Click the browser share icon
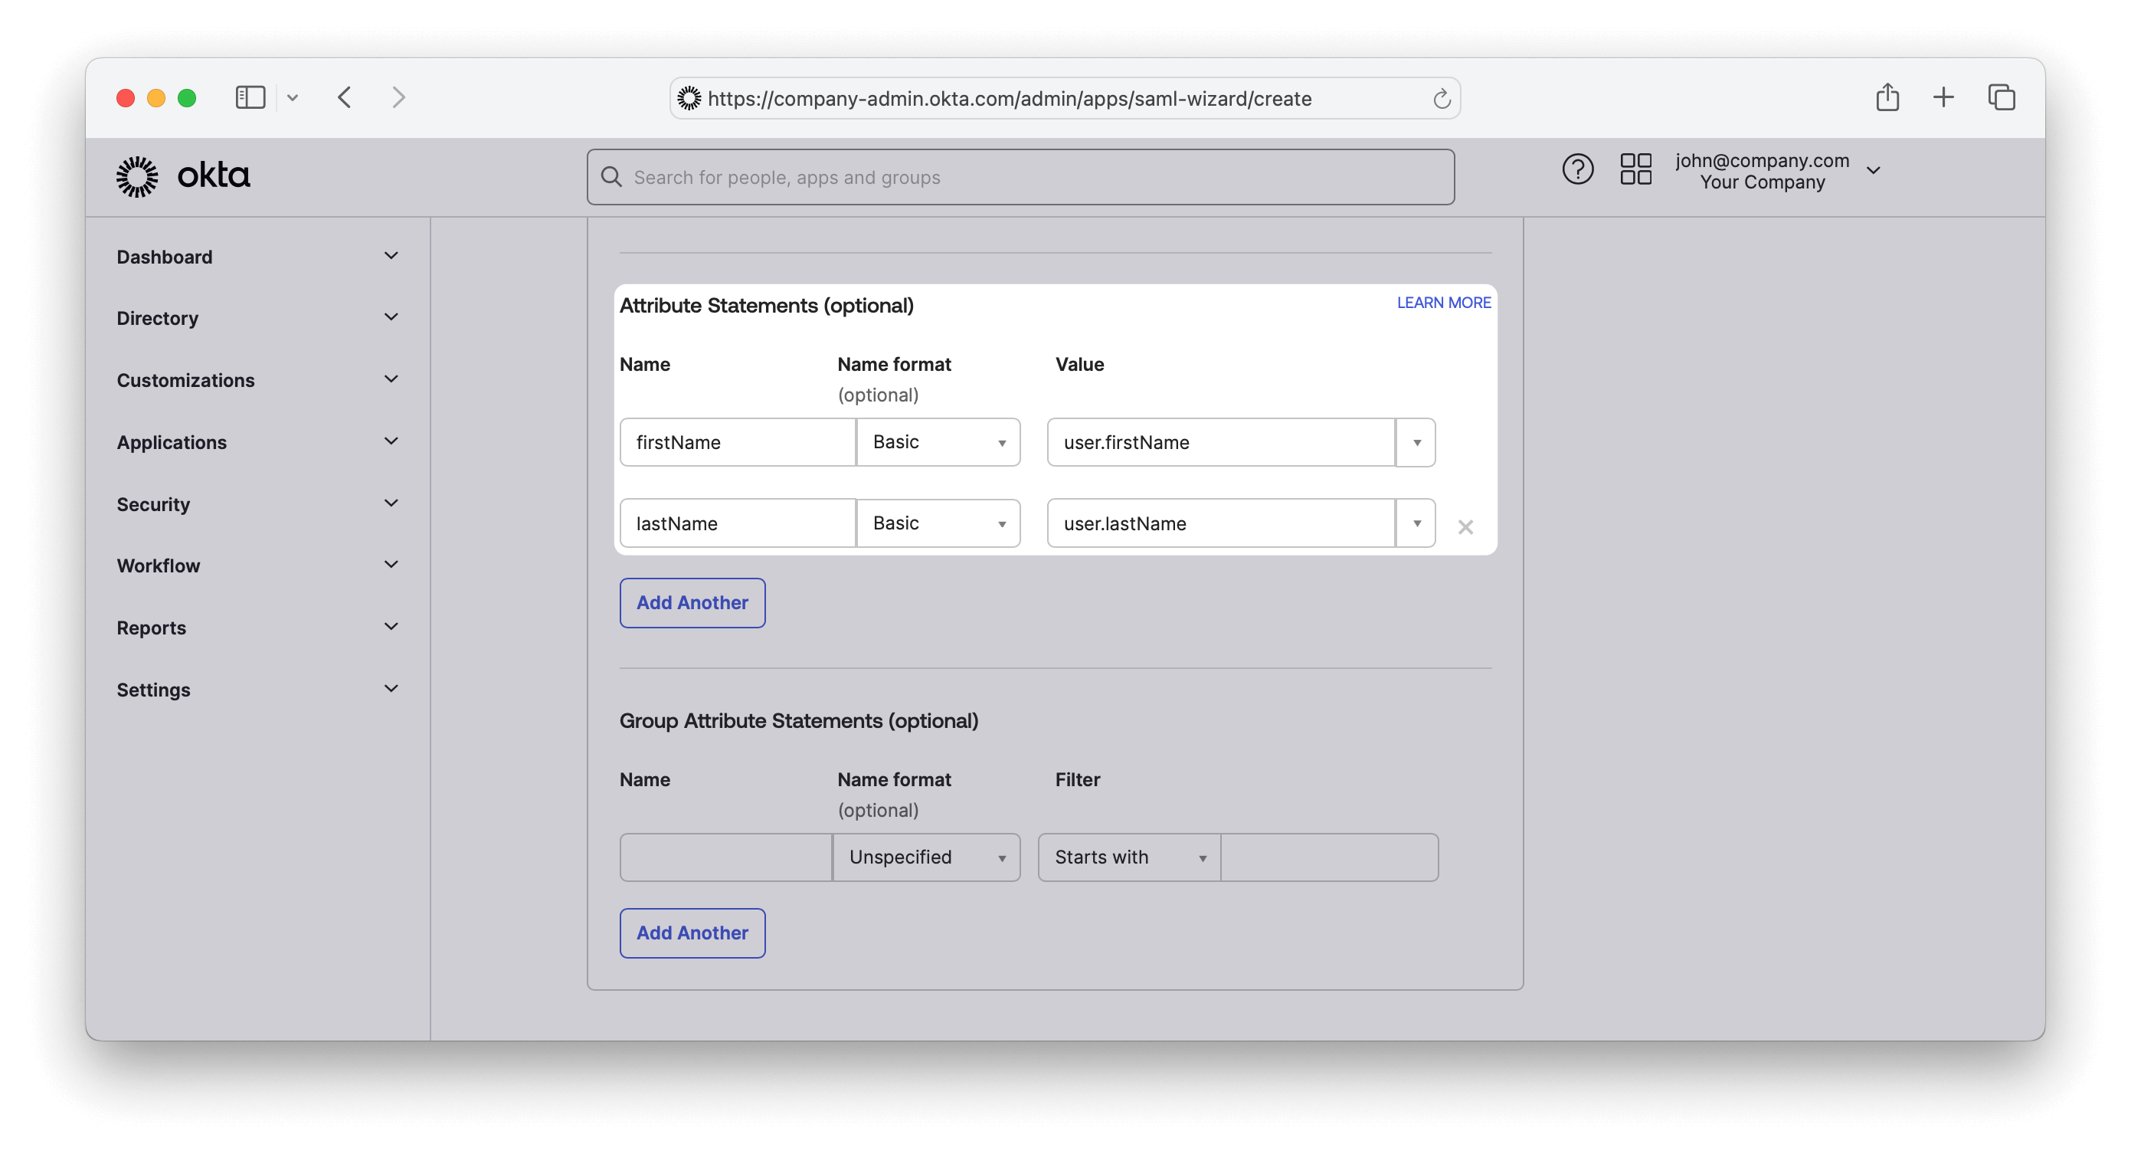The width and height of the screenshot is (2131, 1154). click(1887, 97)
